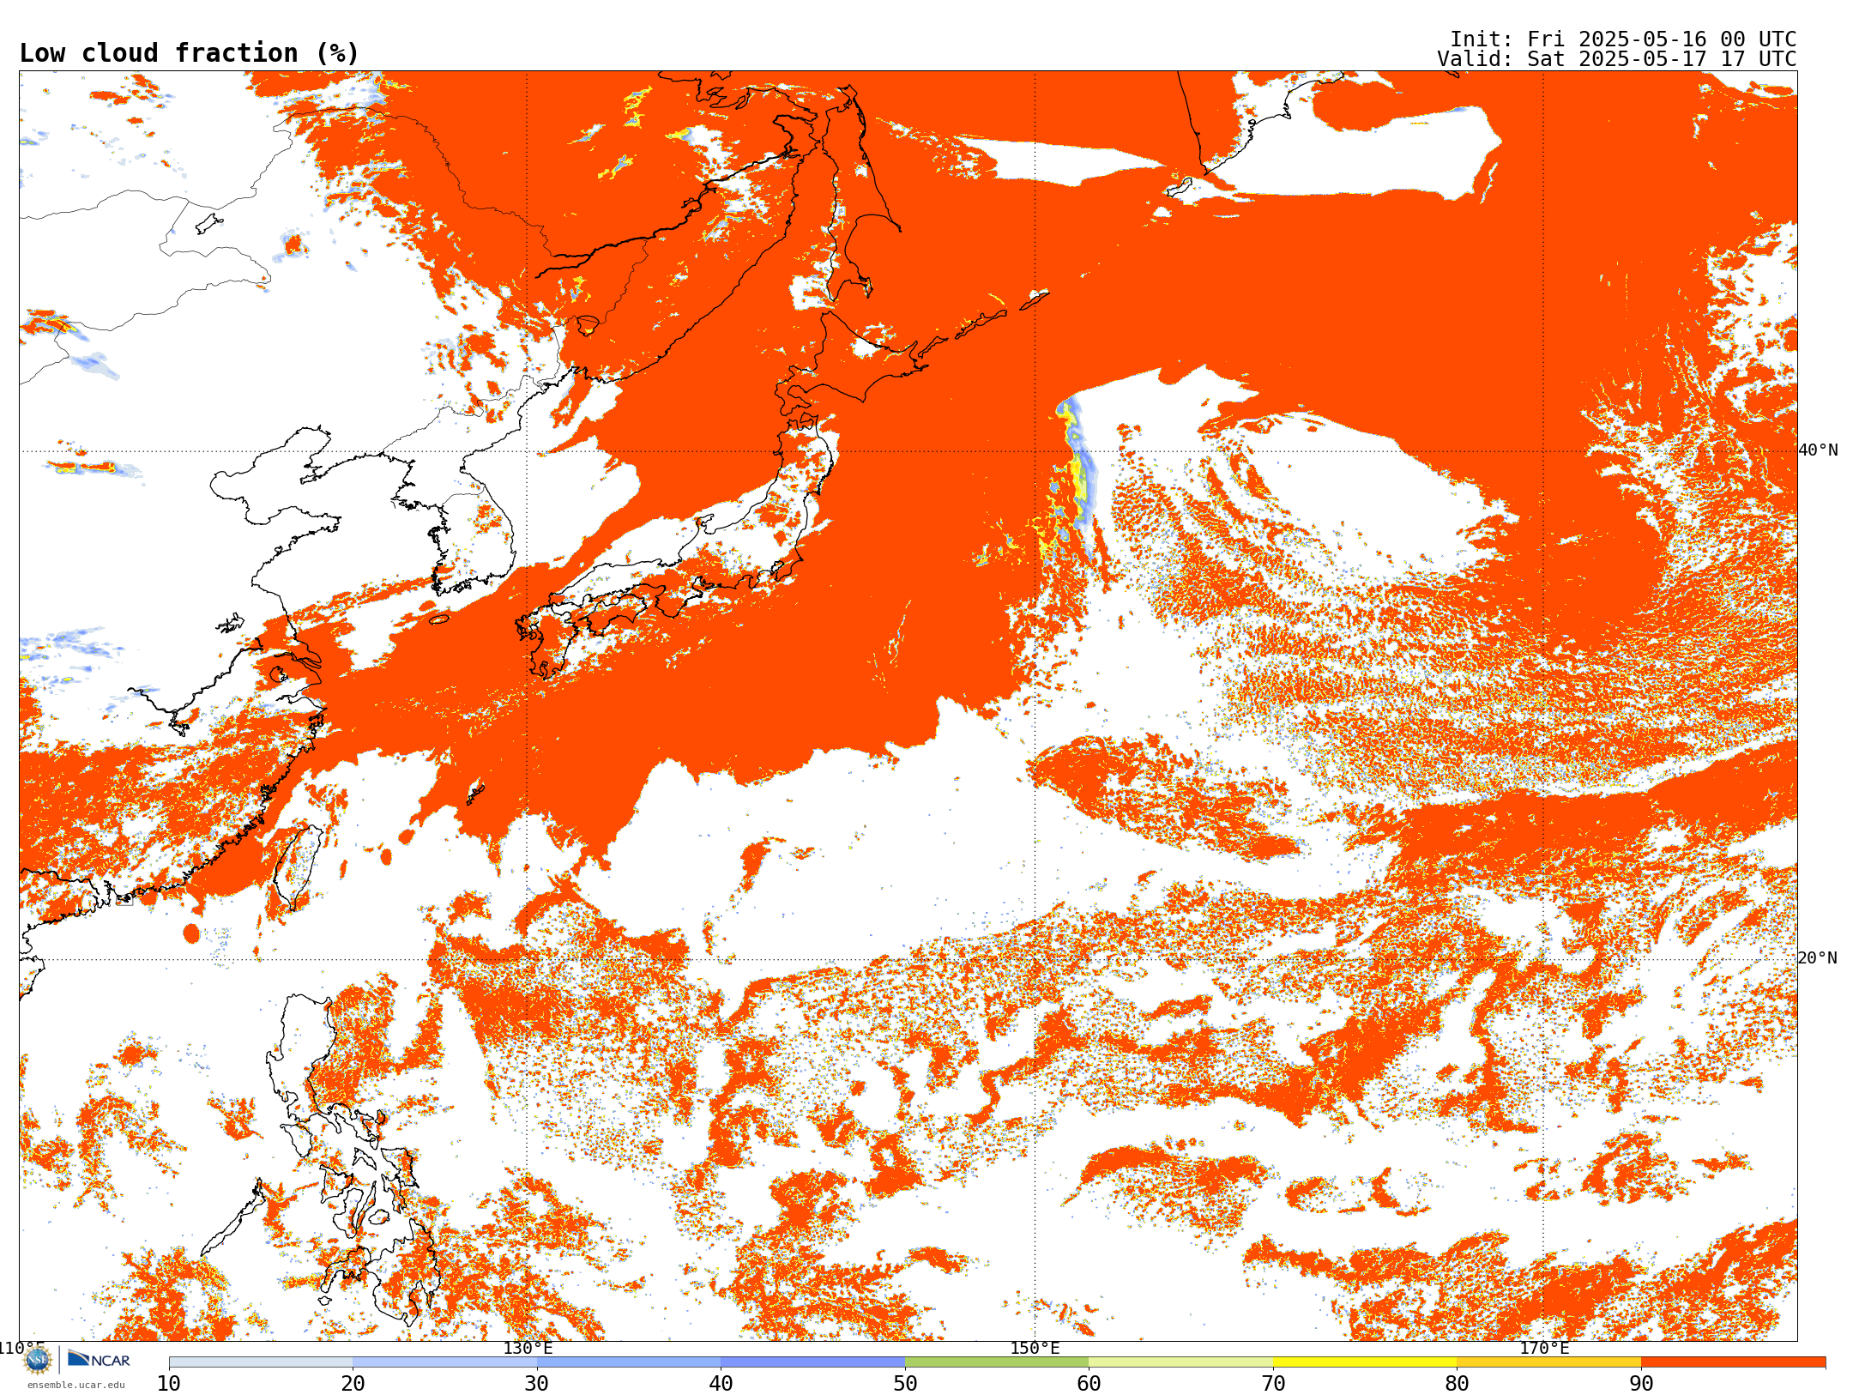Click the 40°N latitude label
Viewport: 1853px width, 1395px height.
[x=1818, y=450]
